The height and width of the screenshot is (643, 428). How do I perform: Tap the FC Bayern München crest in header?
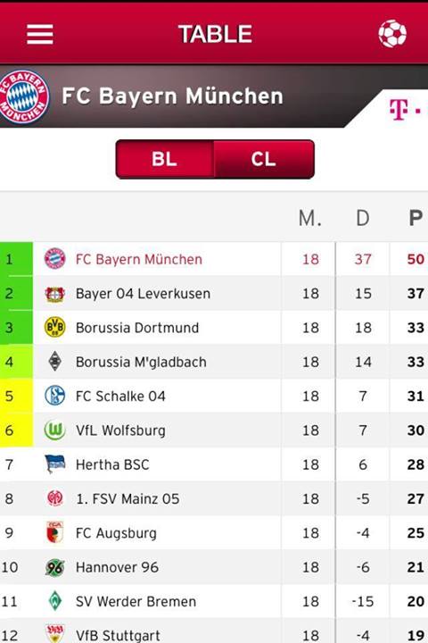point(23,96)
